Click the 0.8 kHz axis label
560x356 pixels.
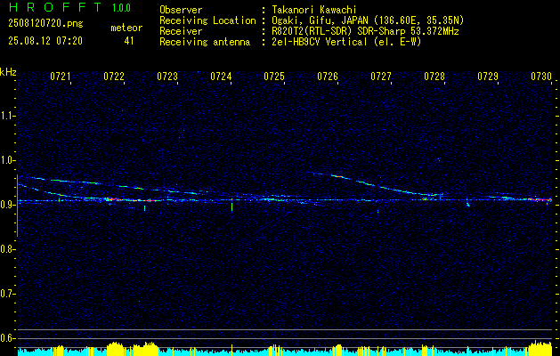point(7,249)
